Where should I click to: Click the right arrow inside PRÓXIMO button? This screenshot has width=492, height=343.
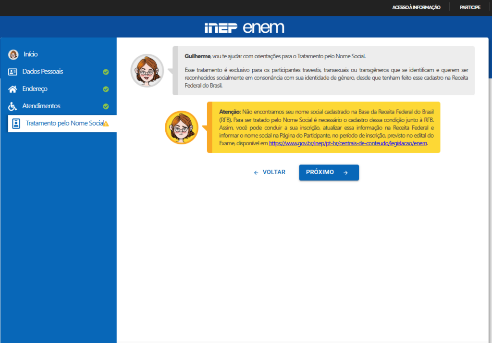coord(345,173)
